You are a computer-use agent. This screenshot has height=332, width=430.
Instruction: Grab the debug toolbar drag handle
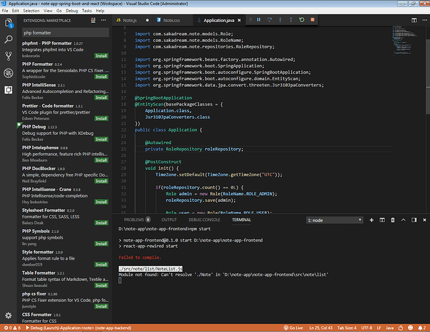[x=250, y=20]
